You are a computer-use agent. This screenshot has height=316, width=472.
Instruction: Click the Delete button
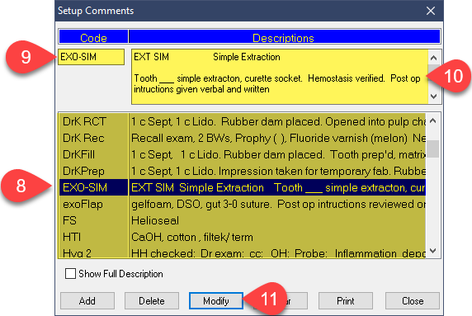click(152, 300)
